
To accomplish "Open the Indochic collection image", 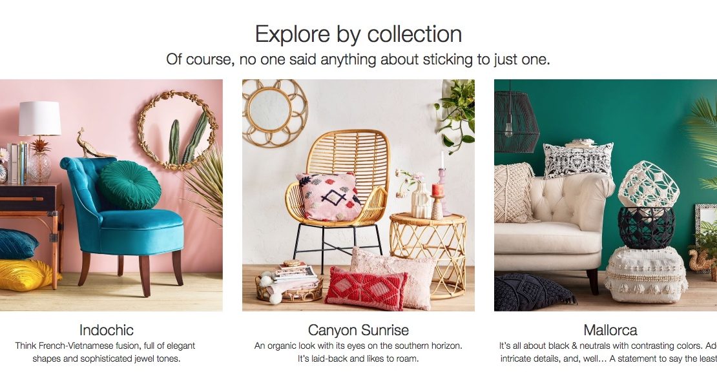I will [x=111, y=195].
